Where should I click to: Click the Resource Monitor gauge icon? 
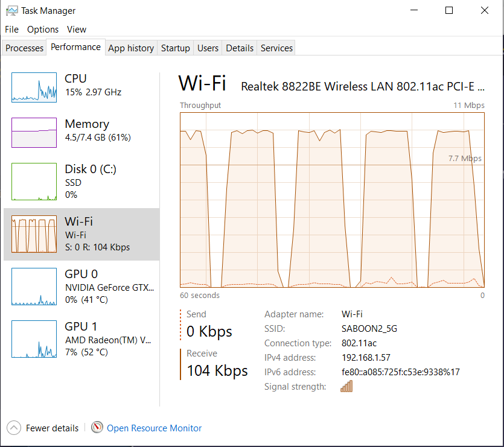(97, 428)
